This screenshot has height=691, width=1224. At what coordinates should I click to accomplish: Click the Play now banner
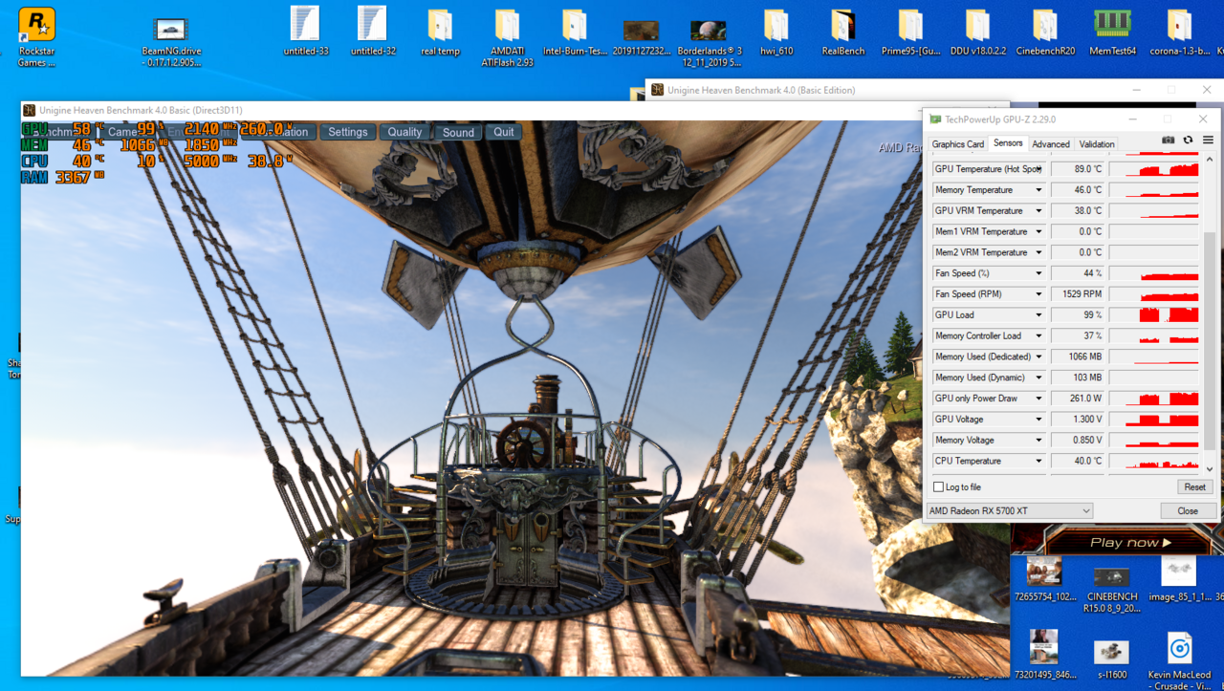(1131, 542)
